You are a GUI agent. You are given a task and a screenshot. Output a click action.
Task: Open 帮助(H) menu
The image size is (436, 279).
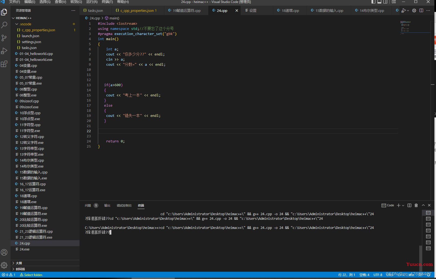click(x=123, y=2)
